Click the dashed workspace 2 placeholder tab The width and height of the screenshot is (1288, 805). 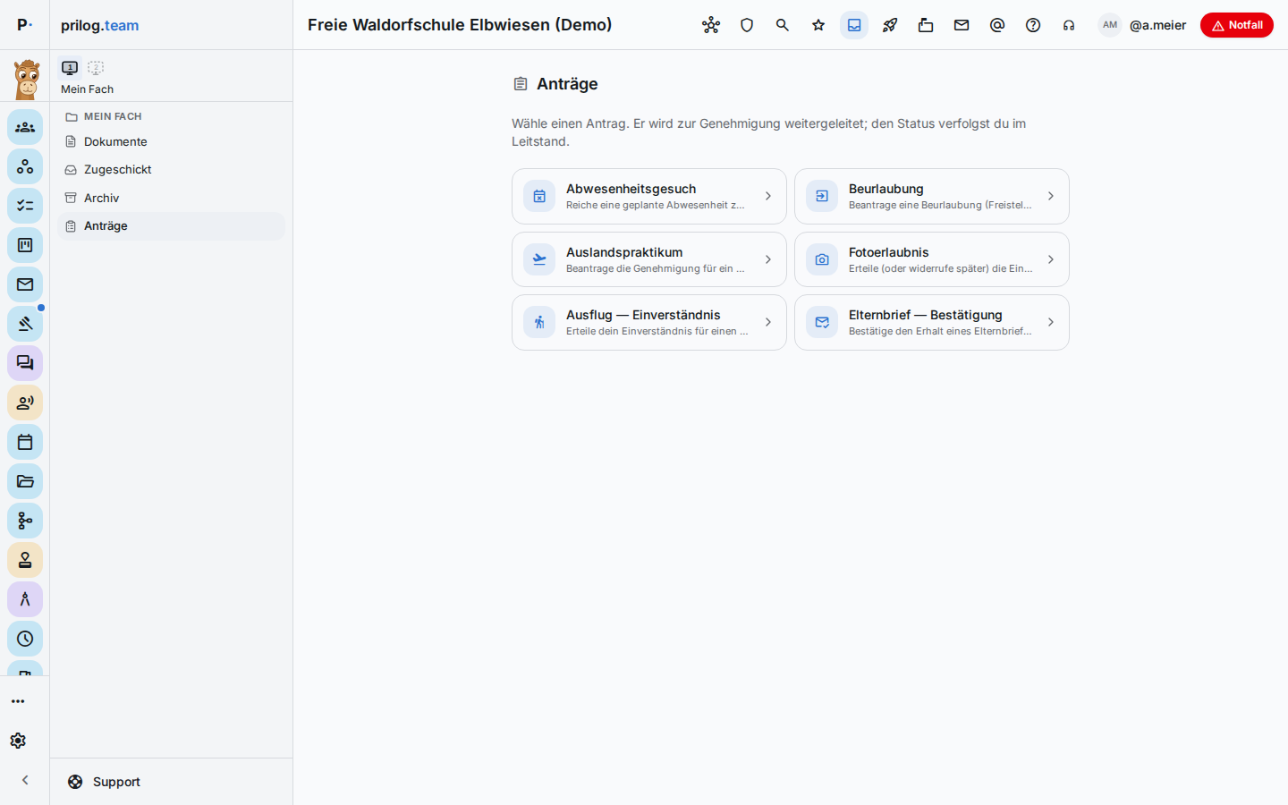pyautogui.click(x=96, y=68)
